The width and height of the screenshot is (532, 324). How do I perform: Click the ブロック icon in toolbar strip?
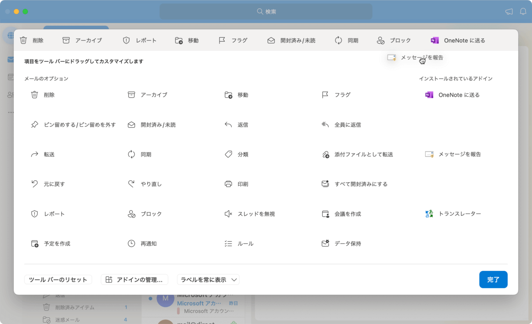[x=380, y=40]
